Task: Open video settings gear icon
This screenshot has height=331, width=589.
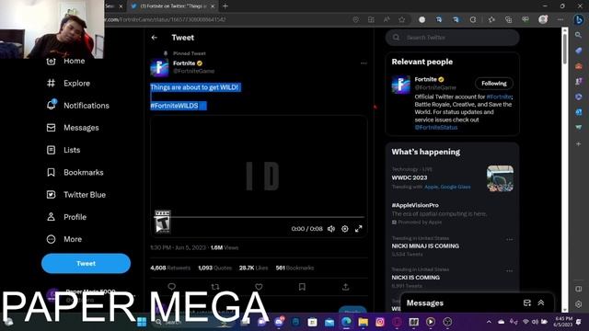Action: 345,229
